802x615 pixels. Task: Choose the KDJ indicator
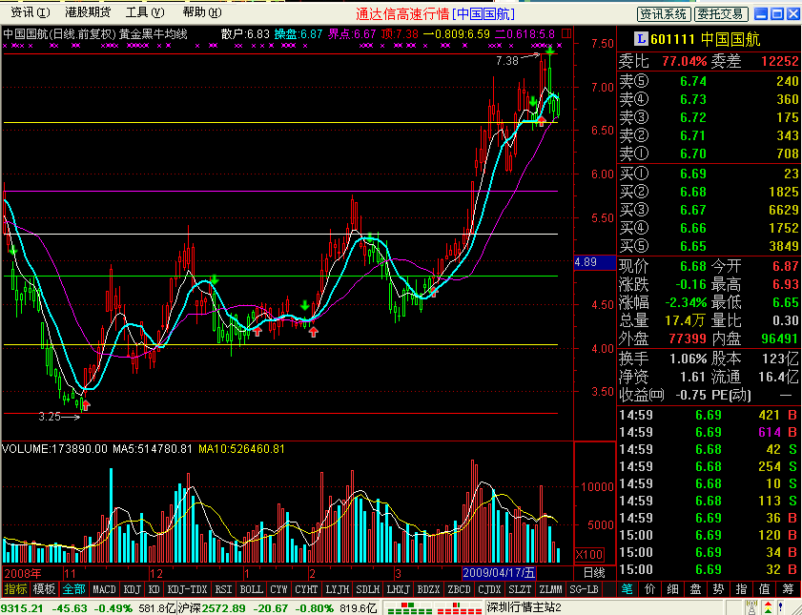point(132,589)
